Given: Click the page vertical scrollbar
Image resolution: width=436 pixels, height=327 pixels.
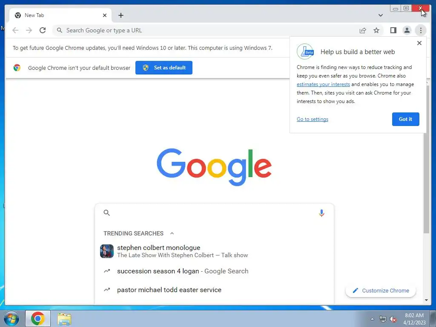Looking at the screenshot, I should (426, 158).
